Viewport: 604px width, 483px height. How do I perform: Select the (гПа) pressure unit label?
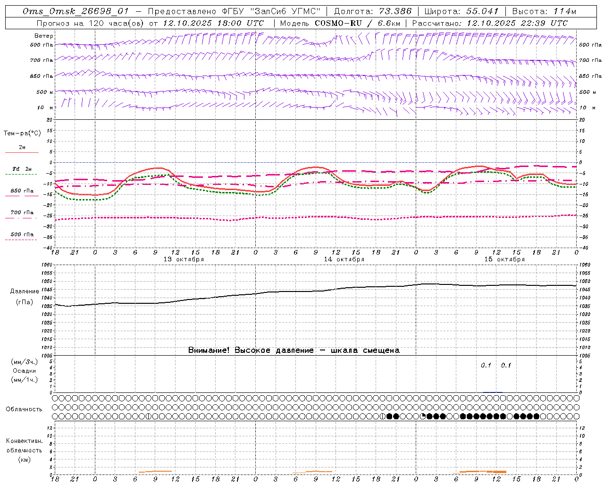click(25, 302)
